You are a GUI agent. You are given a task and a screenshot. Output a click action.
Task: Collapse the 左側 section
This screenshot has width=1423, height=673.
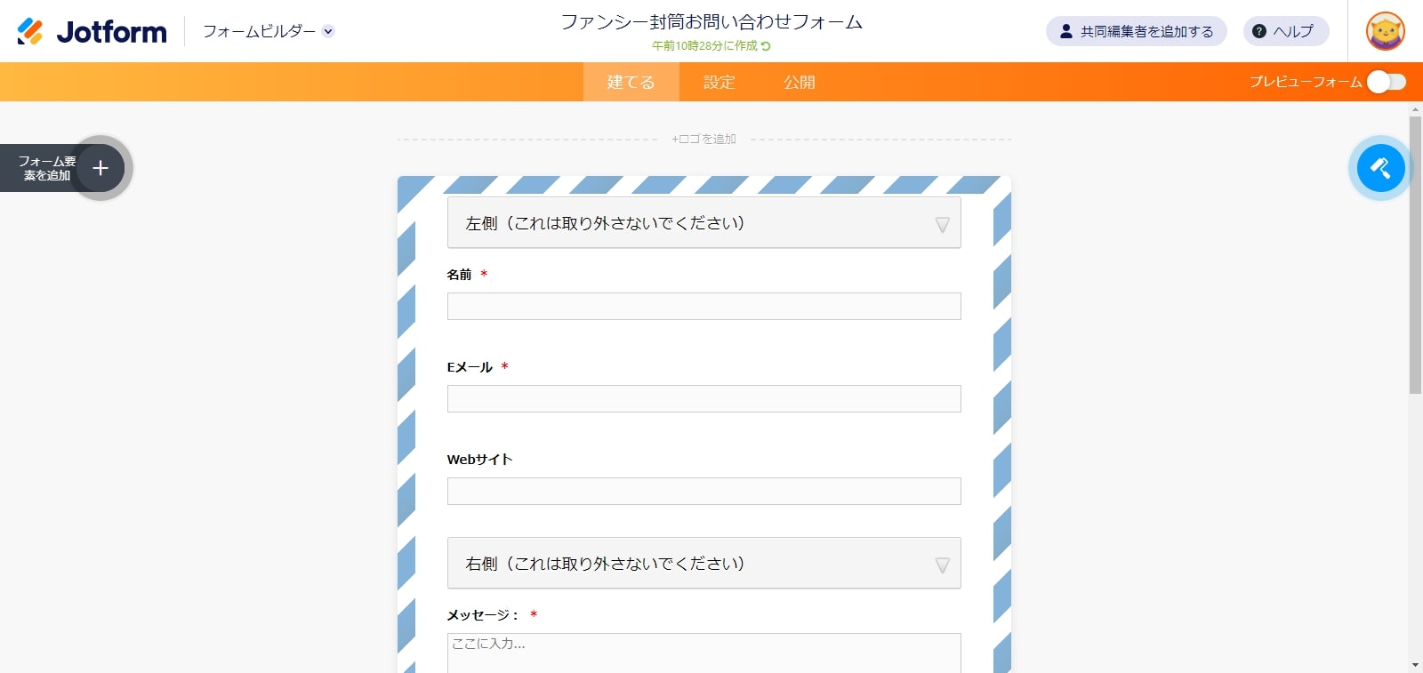coord(942,225)
